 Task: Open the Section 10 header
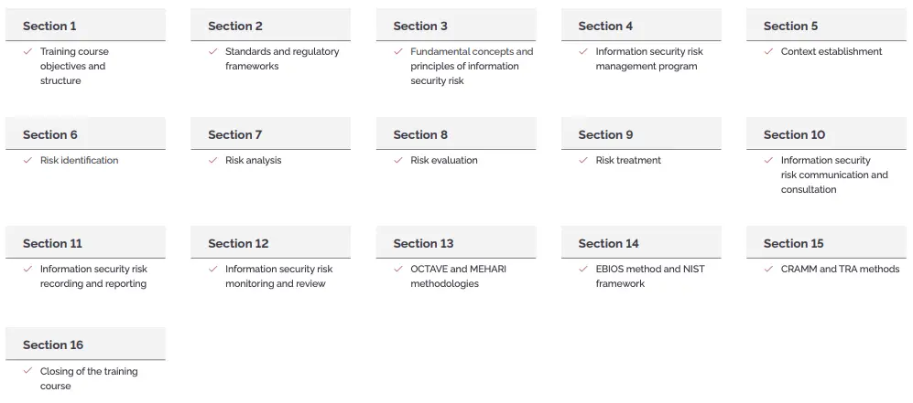tap(826, 133)
